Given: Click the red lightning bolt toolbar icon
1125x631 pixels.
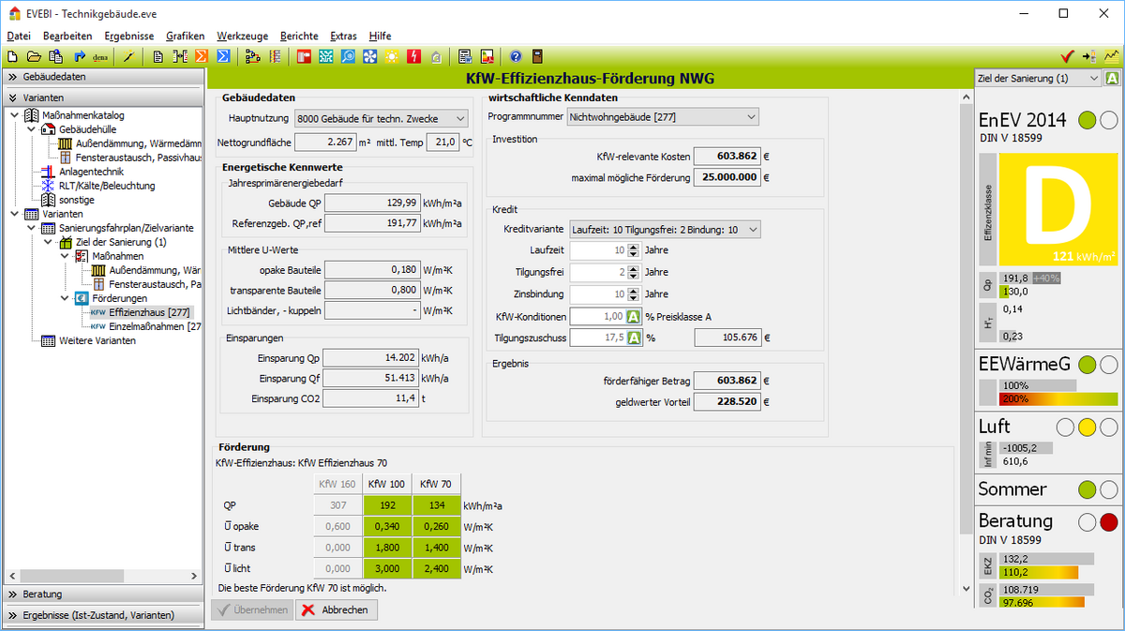Looking at the screenshot, I should [x=414, y=56].
